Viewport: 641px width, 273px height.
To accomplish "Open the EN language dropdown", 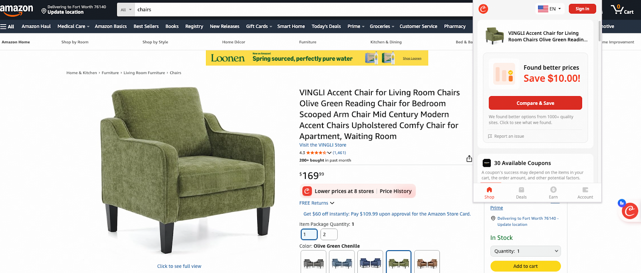I will (x=550, y=9).
